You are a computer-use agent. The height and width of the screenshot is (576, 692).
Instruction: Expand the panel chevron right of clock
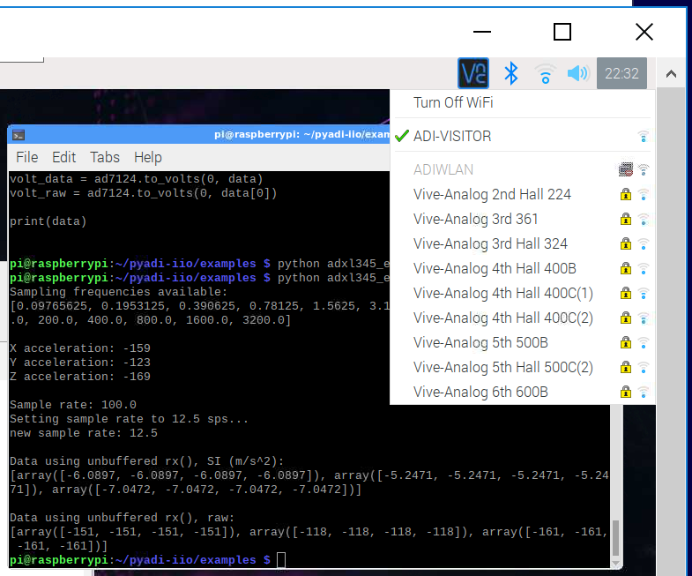tap(670, 74)
